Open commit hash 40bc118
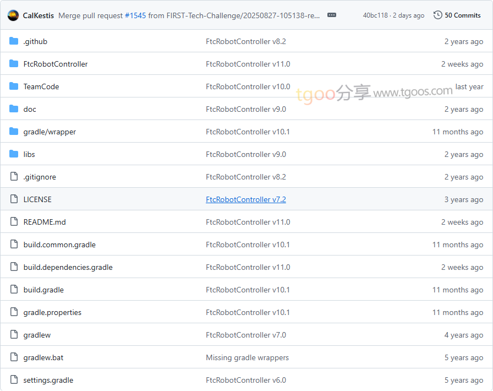Screen dimensions: 493x391 (x=375, y=15)
